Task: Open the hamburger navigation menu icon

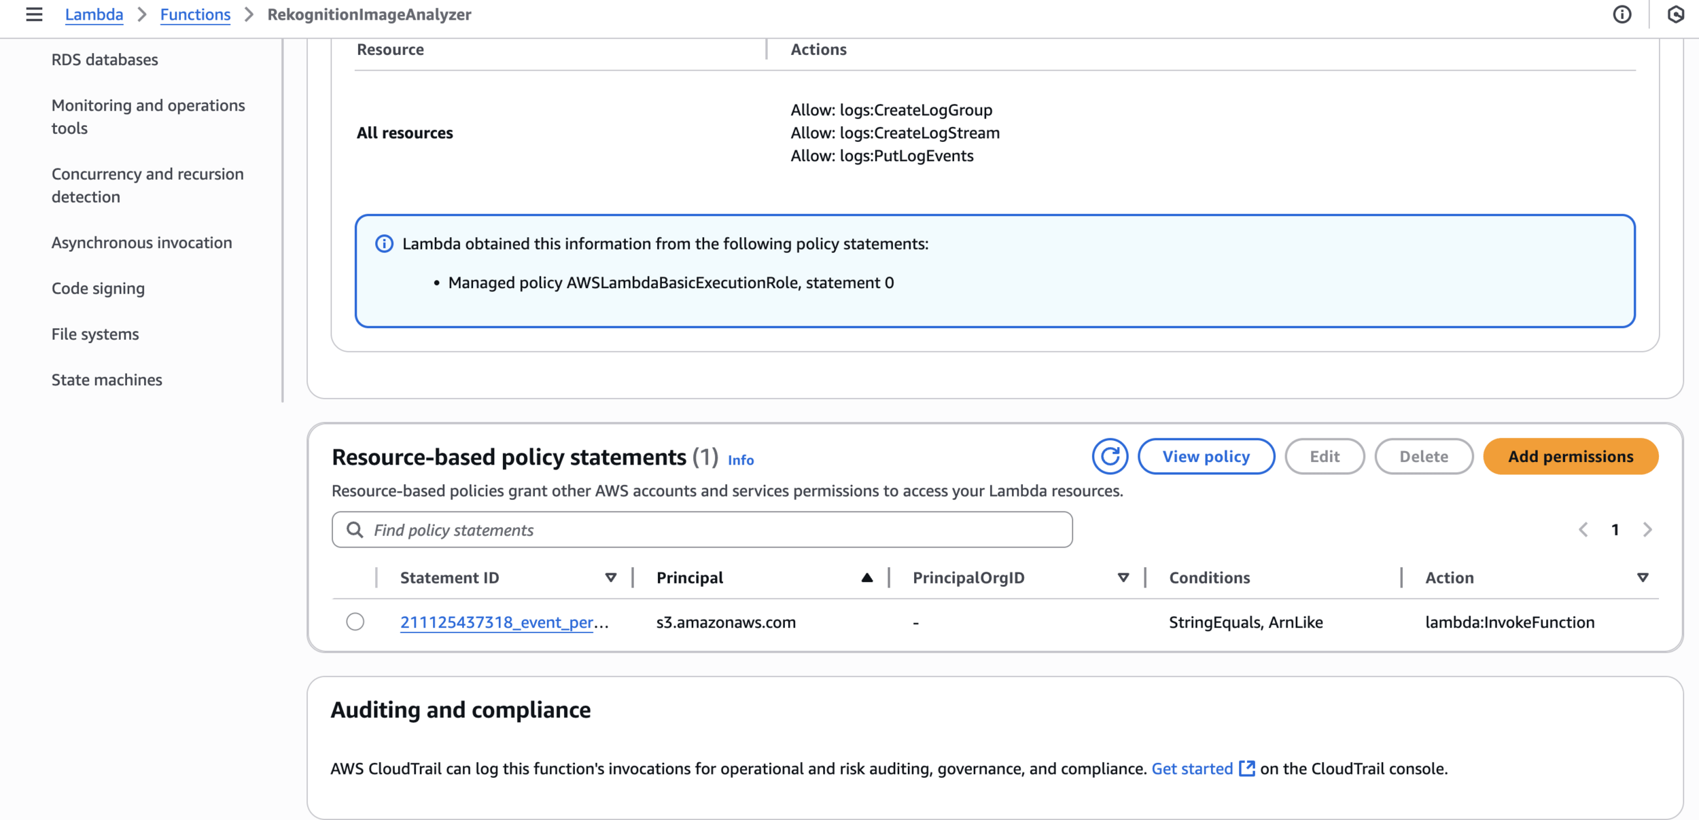Action: coord(34,14)
